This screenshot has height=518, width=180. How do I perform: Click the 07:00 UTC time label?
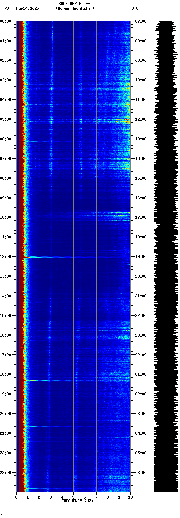click(x=141, y=21)
